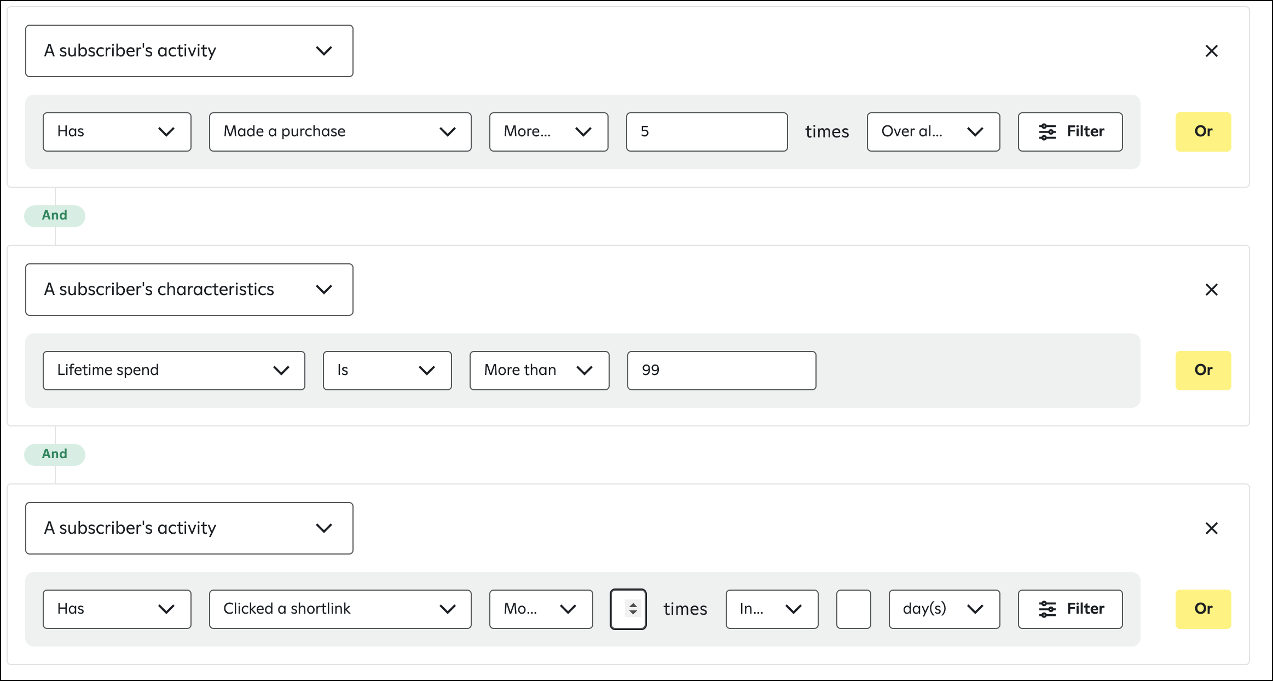Click the empty days count field
This screenshot has height=681, width=1273.
[853, 609]
